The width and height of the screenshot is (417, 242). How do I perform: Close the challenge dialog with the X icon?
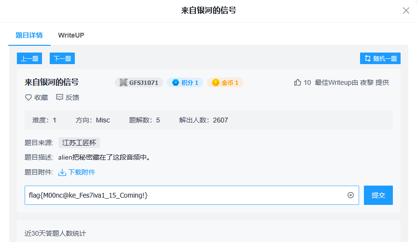point(406,11)
